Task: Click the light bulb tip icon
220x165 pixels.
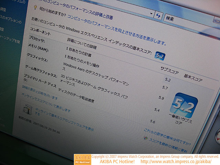Action: [35, 7]
